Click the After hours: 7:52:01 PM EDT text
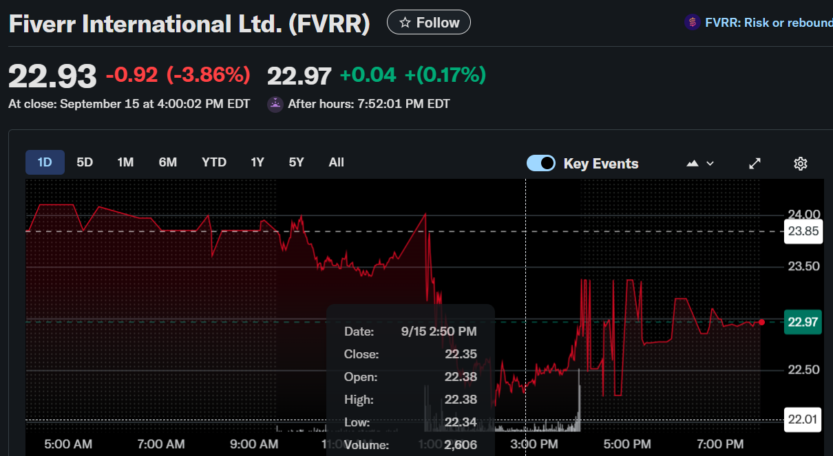The width and height of the screenshot is (833, 456). pyautogui.click(x=369, y=105)
